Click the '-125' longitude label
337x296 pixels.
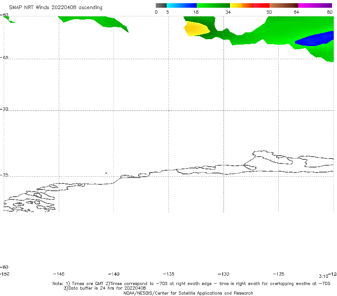tap(279, 274)
